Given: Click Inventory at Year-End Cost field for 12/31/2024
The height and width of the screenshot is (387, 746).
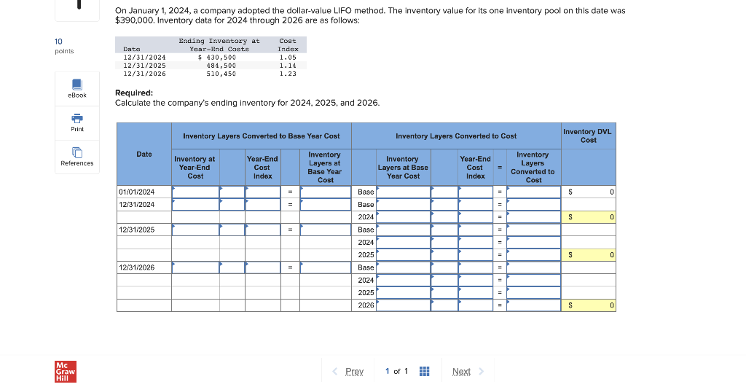Looking at the screenshot, I should point(195,204).
